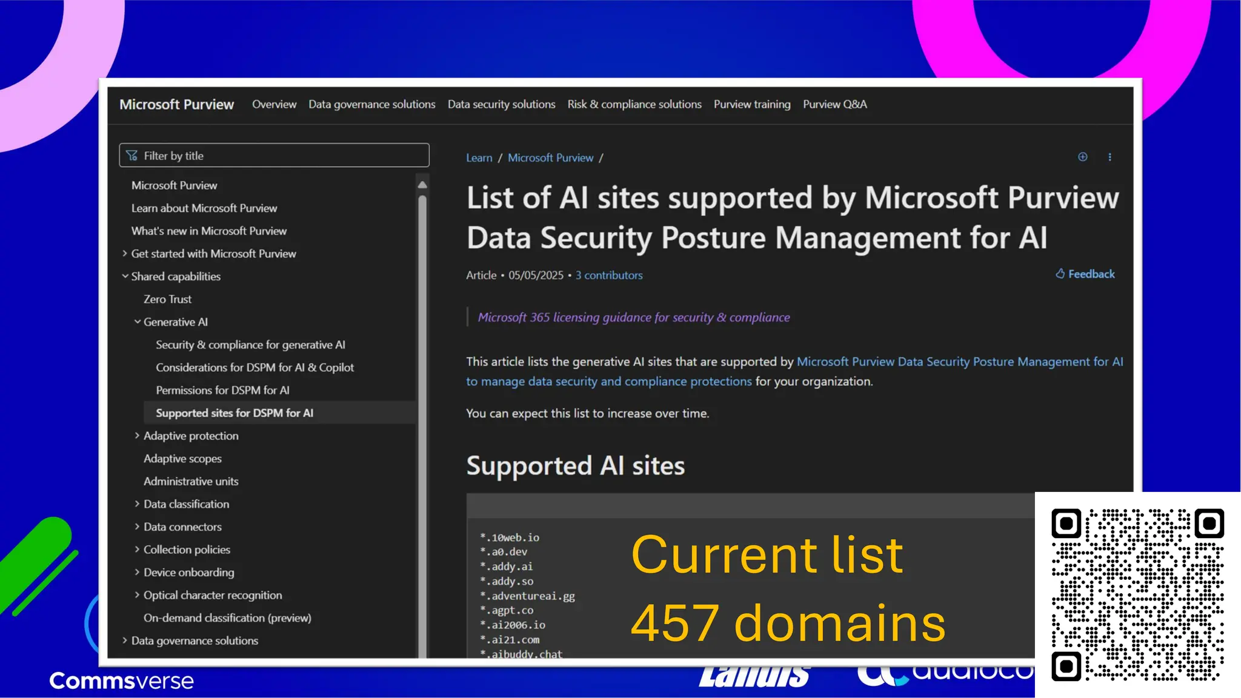The height and width of the screenshot is (698, 1241).
Task: Click the filter icon in search box
Action: 132,156
